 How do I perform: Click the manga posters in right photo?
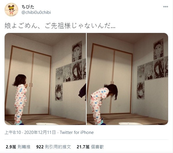(x=152, y=69)
